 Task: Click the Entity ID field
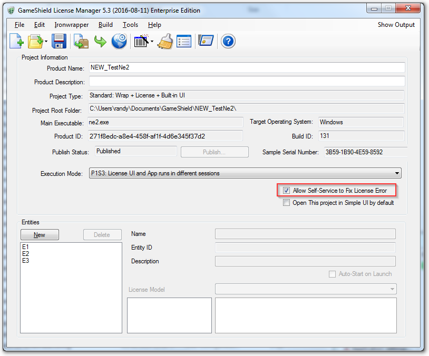305,248
